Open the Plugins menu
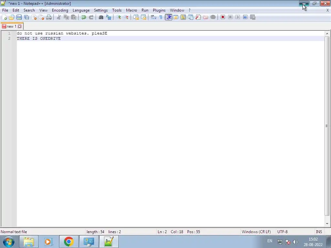The image size is (331, 248). click(159, 10)
